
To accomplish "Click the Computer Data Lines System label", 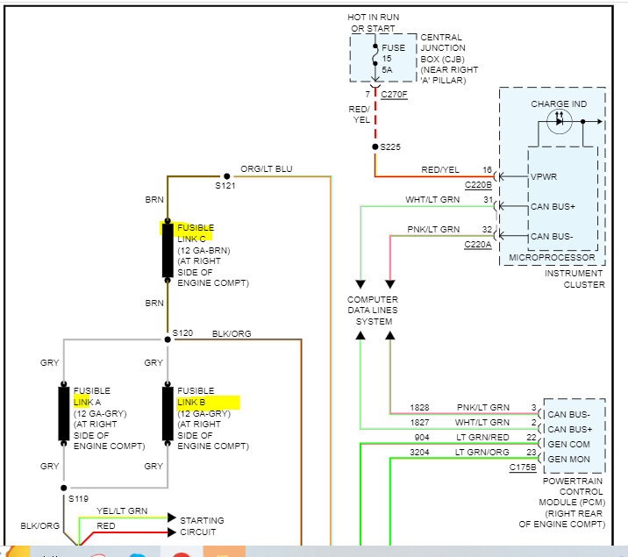I will tap(373, 311).
